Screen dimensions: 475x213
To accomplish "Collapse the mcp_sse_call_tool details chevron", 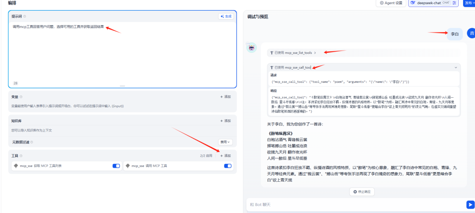I will point(456,67).
